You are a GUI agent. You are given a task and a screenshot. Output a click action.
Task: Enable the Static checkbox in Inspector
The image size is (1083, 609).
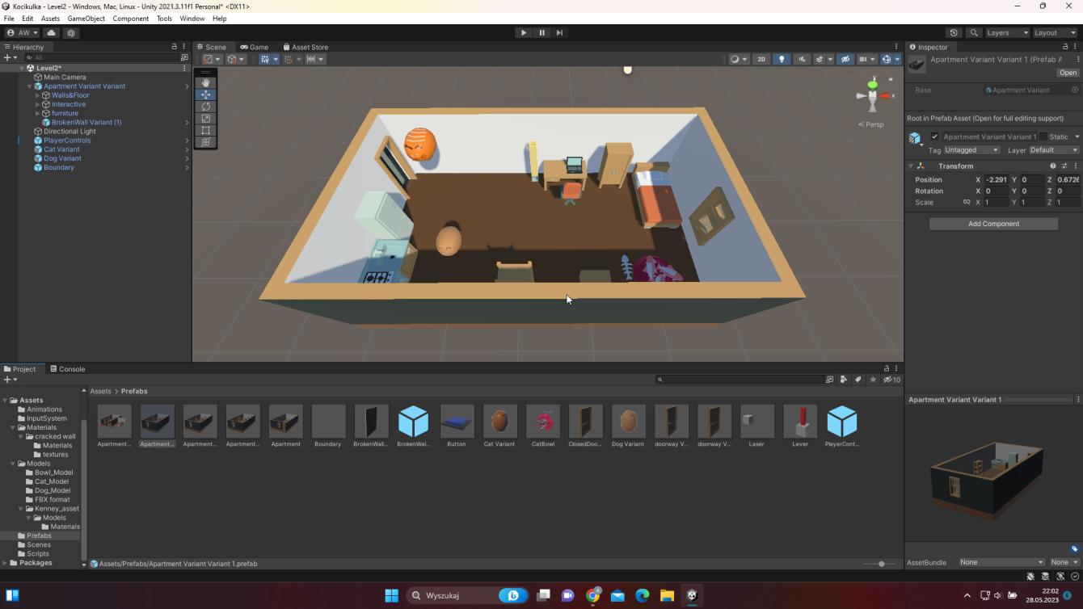[x=1043, y=136]
